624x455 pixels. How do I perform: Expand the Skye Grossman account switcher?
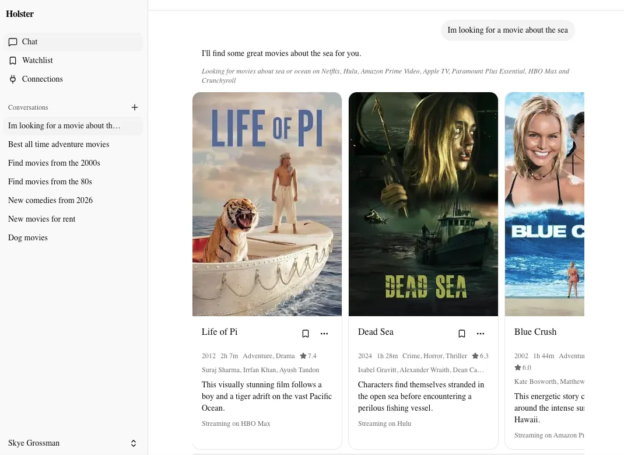[x=134, y=443]
